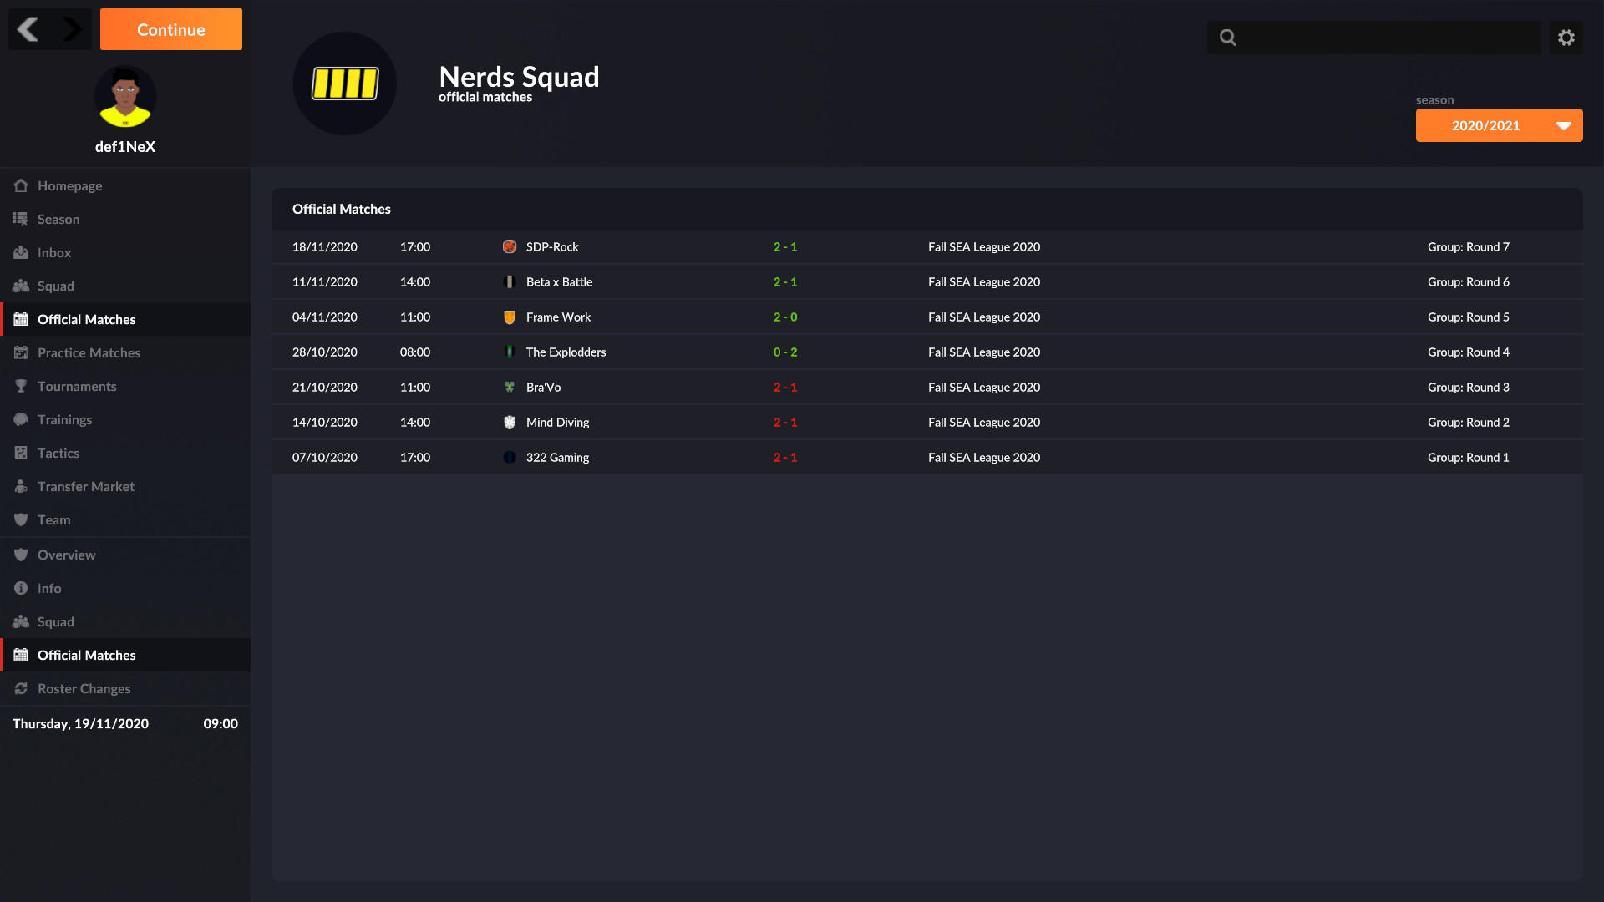Open the Mind Diving match result

(784, 422)
